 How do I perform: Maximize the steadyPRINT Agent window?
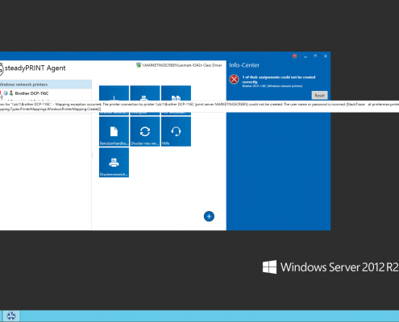point(315,56)
